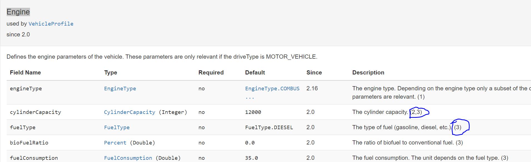This screenshot has height=162, width=531.
Task: Click the Field Name column header
Action: [25, 73]
